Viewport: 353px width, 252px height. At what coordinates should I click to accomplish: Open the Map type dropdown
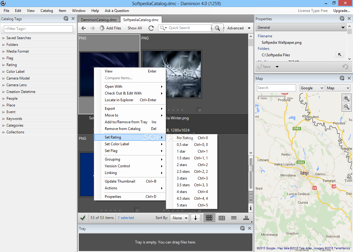point(338,88)
